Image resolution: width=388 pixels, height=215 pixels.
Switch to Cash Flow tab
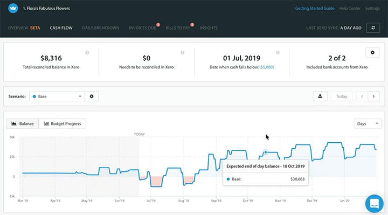coord(61,27)
